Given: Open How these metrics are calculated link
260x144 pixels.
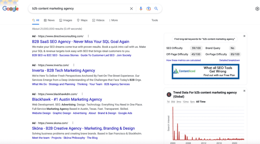Looking at the screenshot, I should (183, 60).
